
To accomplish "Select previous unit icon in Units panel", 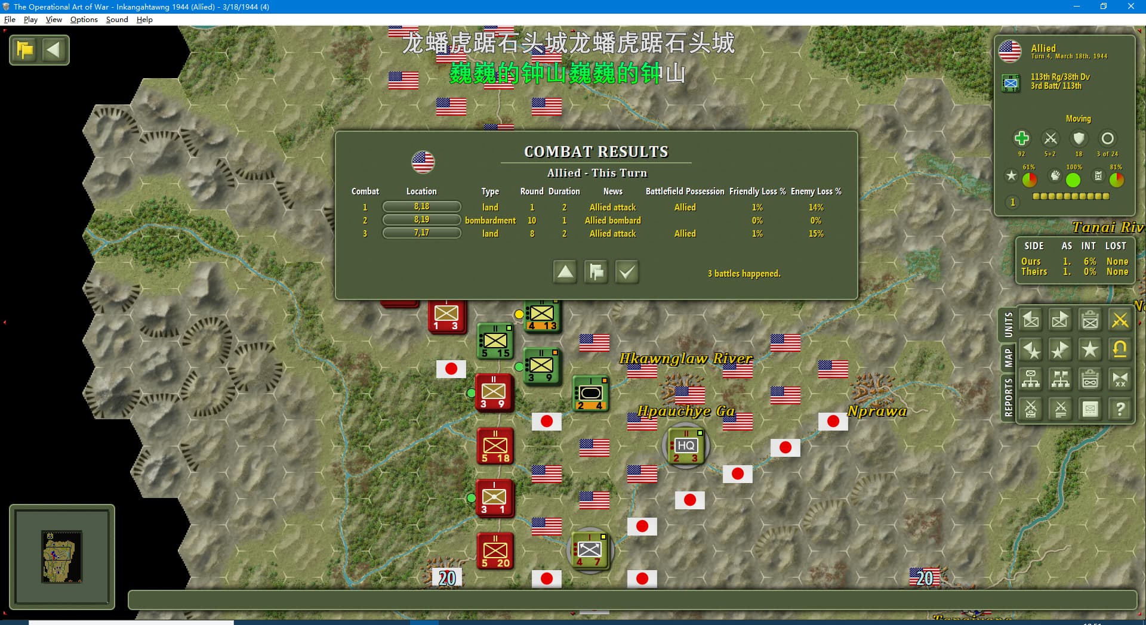I will (1031, 320).
